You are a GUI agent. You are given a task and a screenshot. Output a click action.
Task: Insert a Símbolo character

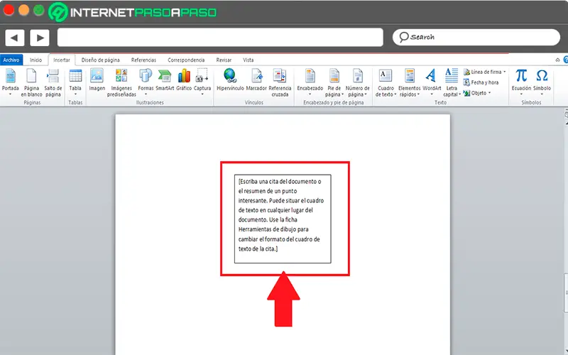click(x=542, y=82)
